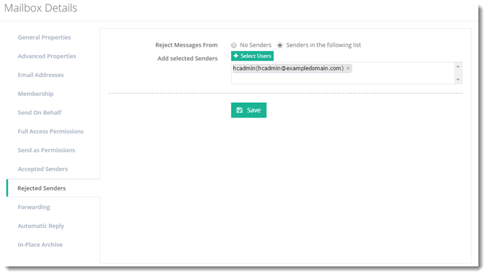Switch to Accepted Senders tab
This screenshot has width=488, height=276.
click(43, 169)
